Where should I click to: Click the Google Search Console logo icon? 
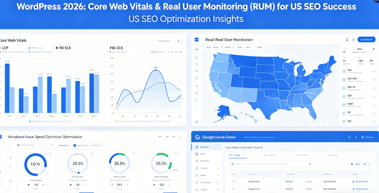tap(197, 137)
